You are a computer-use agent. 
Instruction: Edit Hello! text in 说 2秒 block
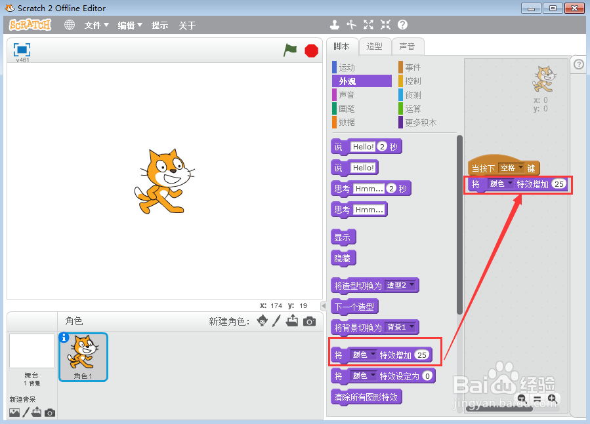click(363, 147)
